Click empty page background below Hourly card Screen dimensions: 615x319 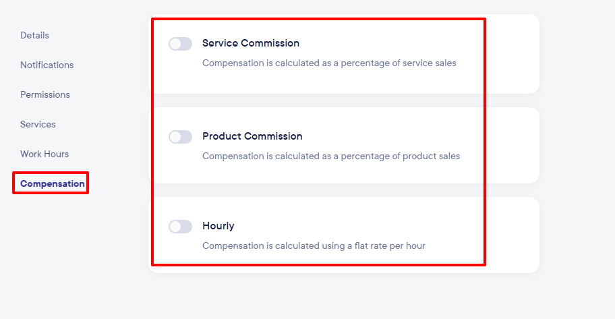pos(344,297)
